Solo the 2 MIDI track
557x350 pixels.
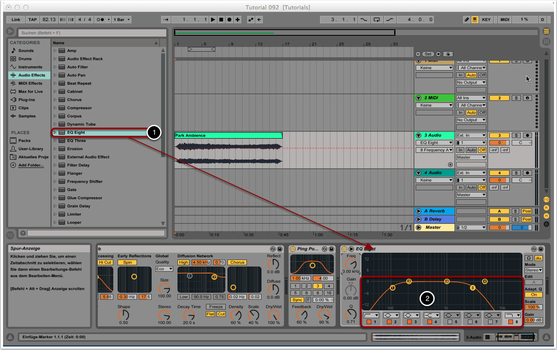(x=516, y=98)
